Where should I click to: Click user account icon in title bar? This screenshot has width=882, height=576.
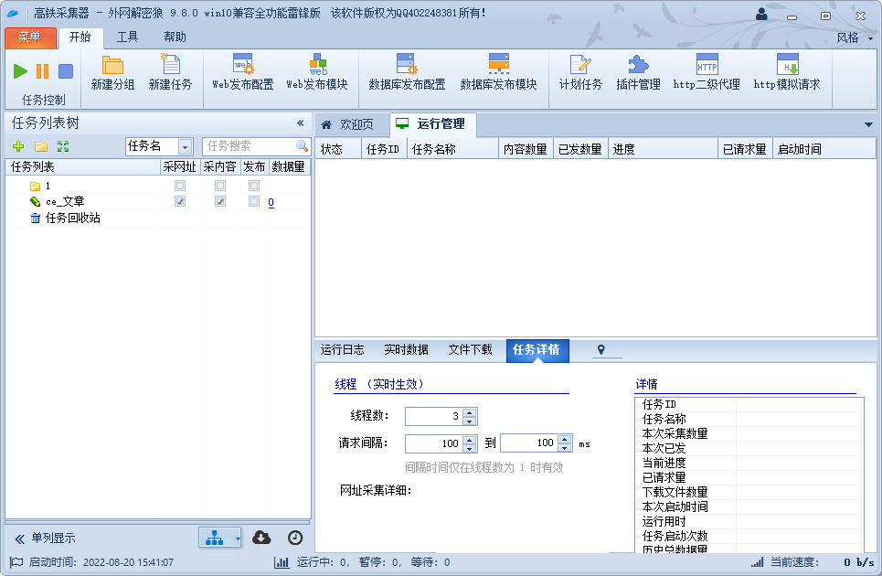(x=761, y=16)
